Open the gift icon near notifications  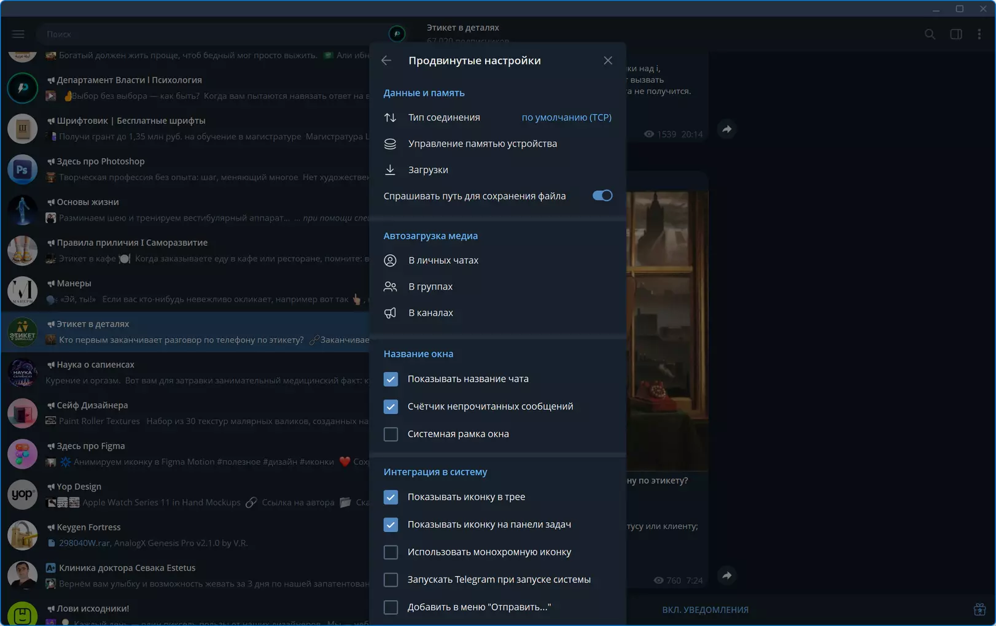tap(979, 609)
